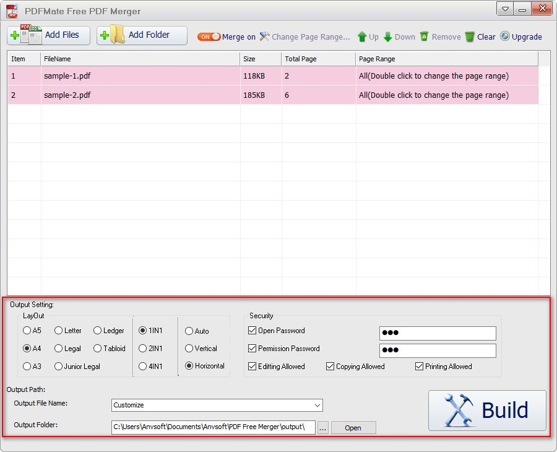Click the Output Folder path field
This screenshot has height=452, width=557.
[213, 427]
